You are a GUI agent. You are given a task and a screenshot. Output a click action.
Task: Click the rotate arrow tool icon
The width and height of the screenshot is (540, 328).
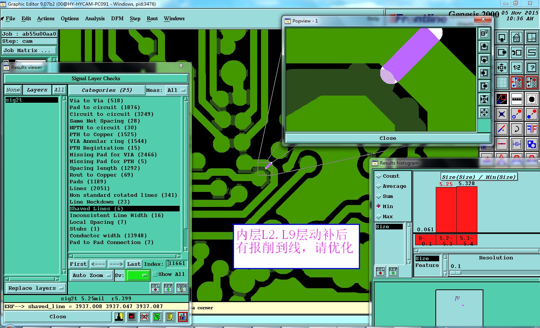click(517, 129)
